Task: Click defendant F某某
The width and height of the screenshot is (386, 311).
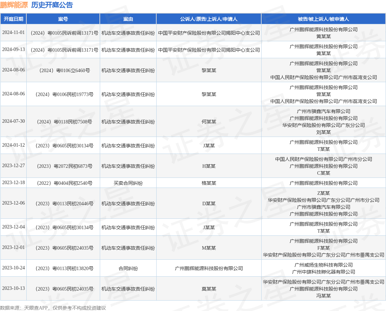Action: (x=324, y=248)
